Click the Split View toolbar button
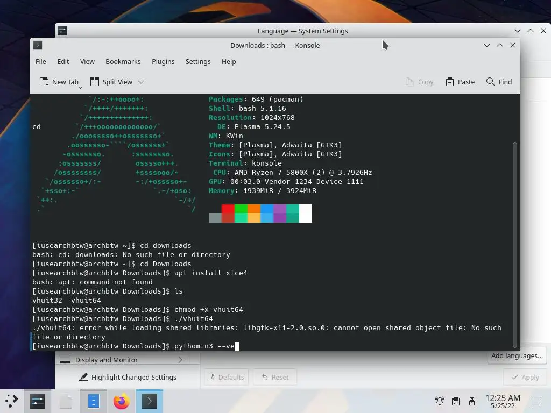This screenshot has width=551, height=413. coord(111,82)
